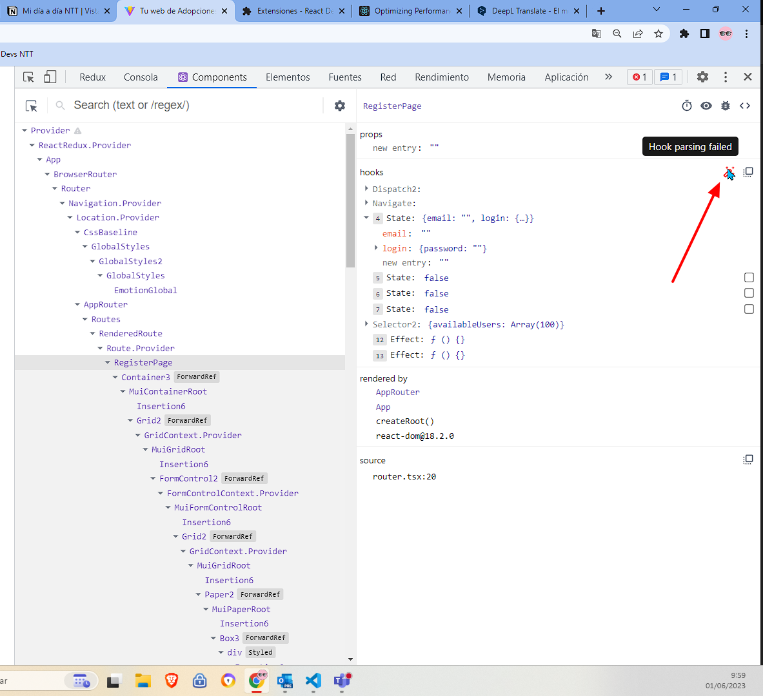Open the error count badge
Screen dimensions: 763x696
pyautogui.click(x=639, y=77)
